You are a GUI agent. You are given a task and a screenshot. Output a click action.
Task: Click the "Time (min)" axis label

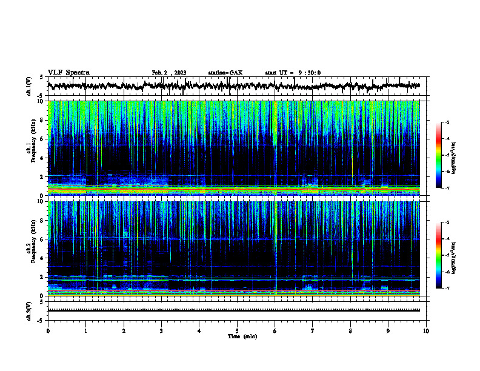242,336
